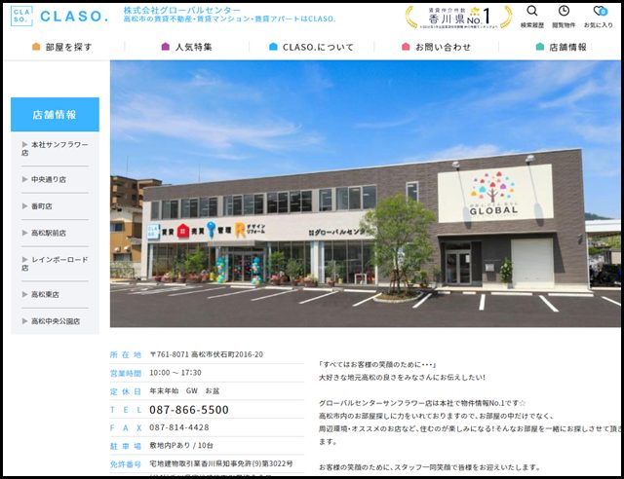This screenshot has height=479, width=624.
Task: Click holidays text 年末年始 GW お盆
Action: 184,390
